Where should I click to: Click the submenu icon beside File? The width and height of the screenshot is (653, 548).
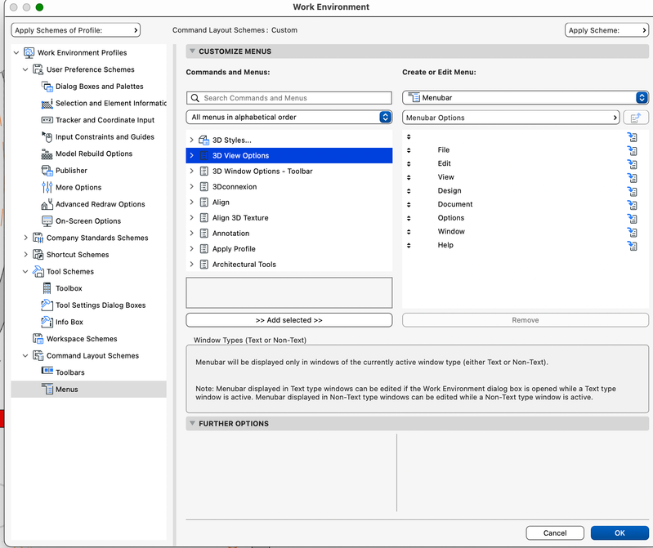[632, 150]
